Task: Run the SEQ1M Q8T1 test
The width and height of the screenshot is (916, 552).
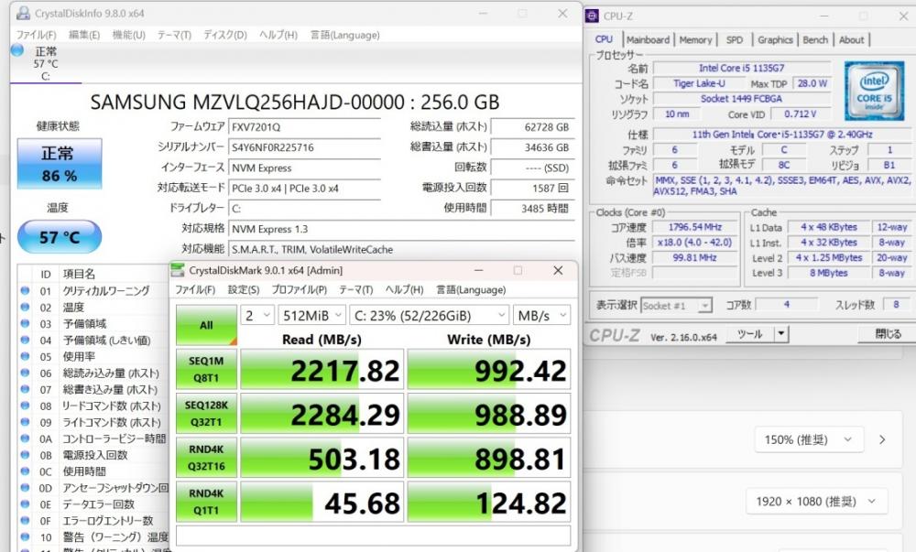Action: (x=206, y=369)
